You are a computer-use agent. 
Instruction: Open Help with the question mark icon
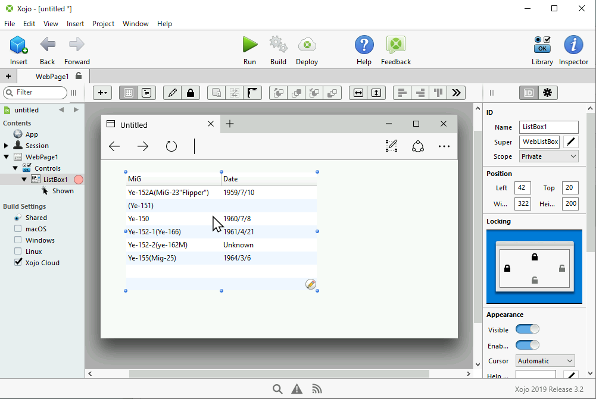[364, 45]
